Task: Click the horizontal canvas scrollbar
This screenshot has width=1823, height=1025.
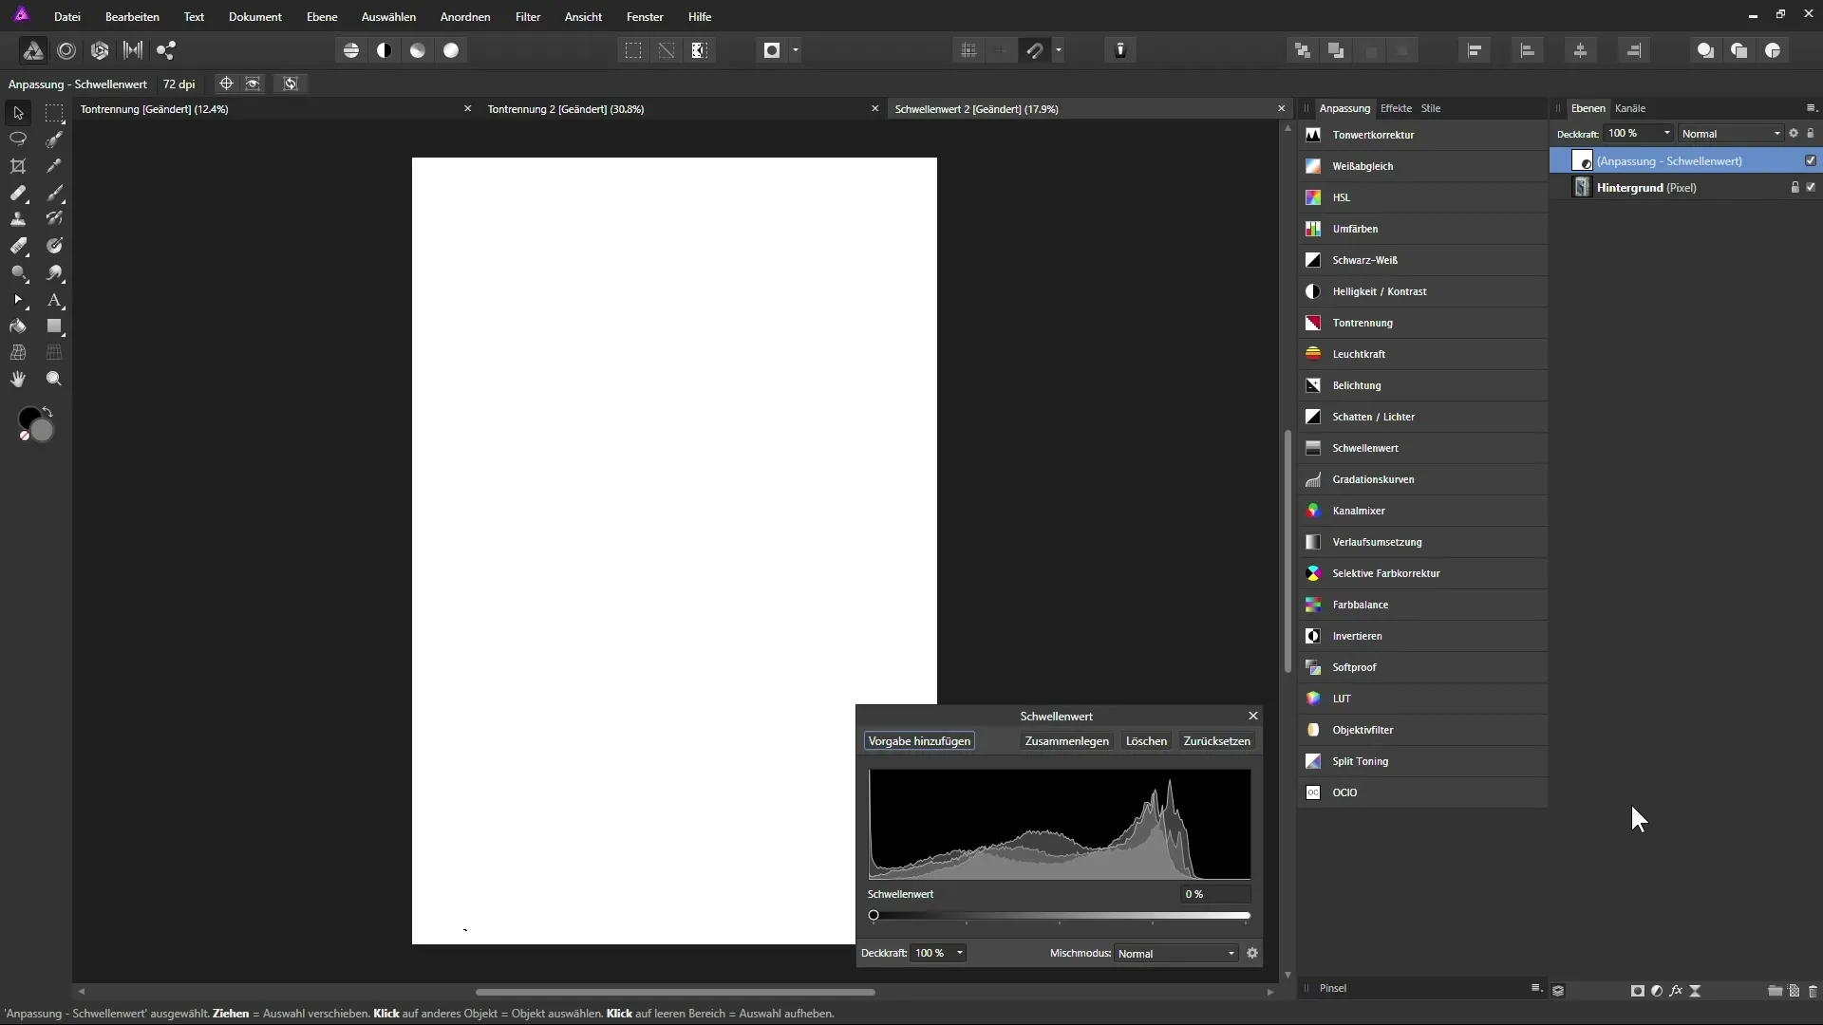Action: [675, 992]
